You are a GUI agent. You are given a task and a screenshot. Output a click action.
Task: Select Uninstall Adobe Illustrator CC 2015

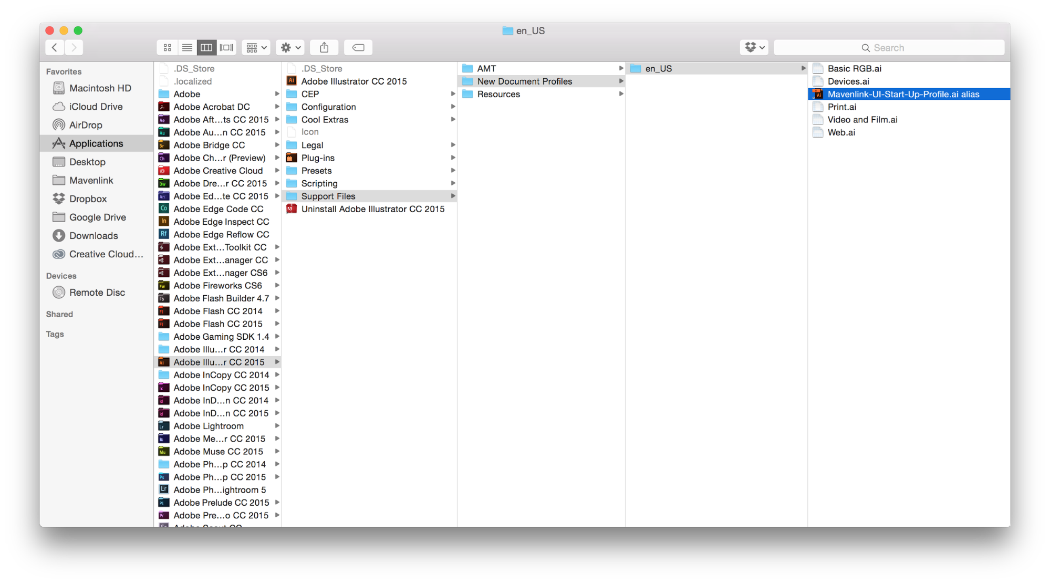coord(370,209)
